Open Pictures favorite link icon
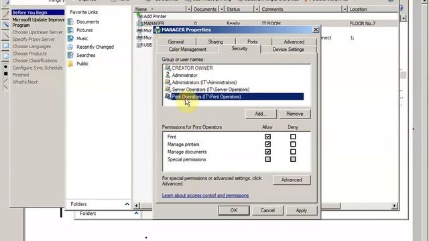The width and height of the screenshot is (429, 241). click(x=70, y=30)
